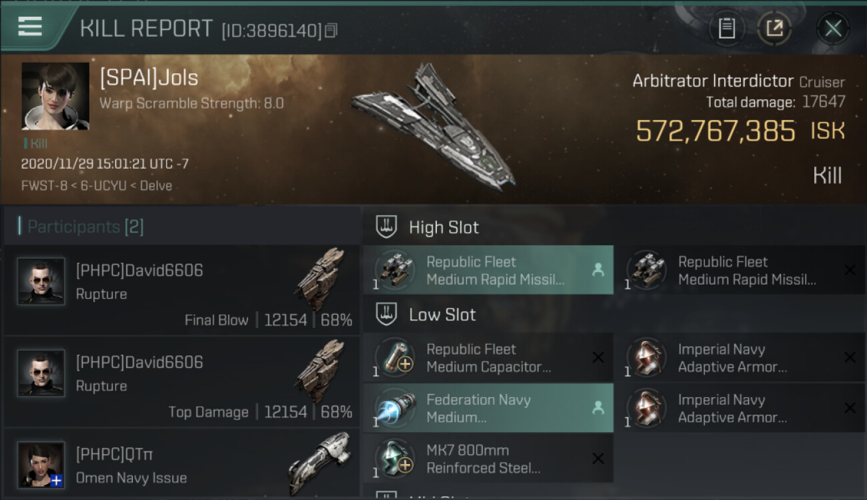
Task: Open QTπ Omen Navy Issue participant
Action: coord(181,465)
